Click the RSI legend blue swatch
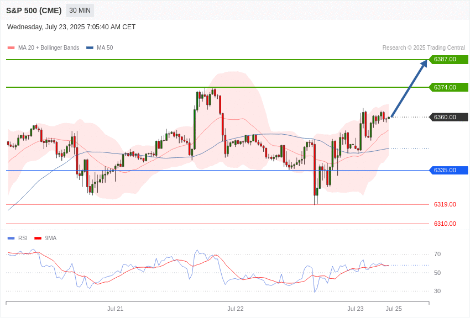The height and width of the screenshot is (318, 470). (x=11, y=239)
